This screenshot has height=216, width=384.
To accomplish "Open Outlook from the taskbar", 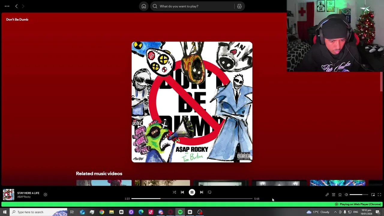I will 82,212.
